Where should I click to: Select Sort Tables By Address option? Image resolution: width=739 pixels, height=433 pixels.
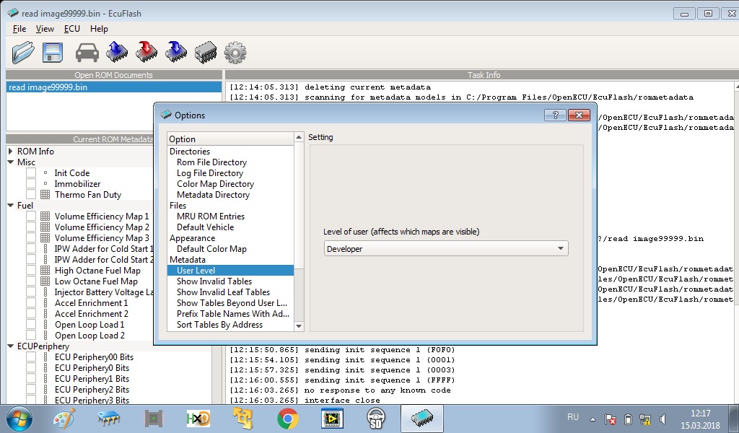[219, 325]
